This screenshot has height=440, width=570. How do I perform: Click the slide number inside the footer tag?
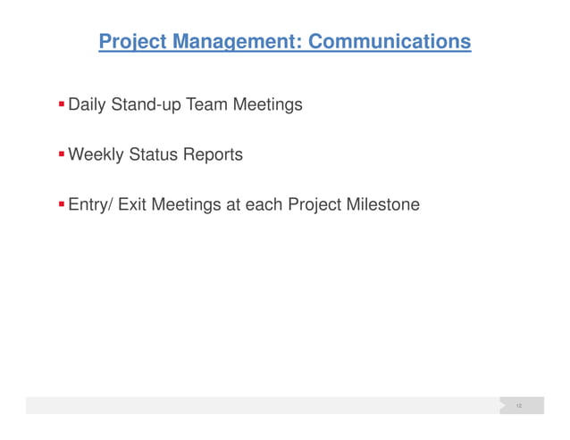pos(519,405)
